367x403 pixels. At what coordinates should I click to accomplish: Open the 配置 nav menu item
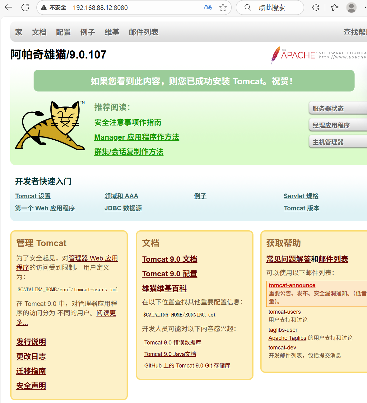63,32
